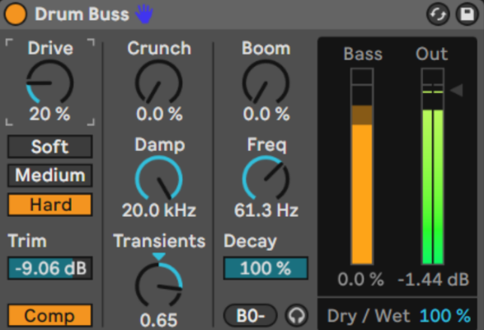The height and width of the screenshot is (330, 484).
Task: Toggle the Comp compressor button
Action: point(50,315)
